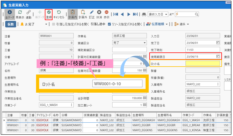Expand the J: 完了 status dropdown
233x136 pixels.
(46, 24)
